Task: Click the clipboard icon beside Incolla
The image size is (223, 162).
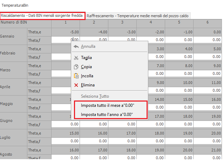Action: coord(76,76)
